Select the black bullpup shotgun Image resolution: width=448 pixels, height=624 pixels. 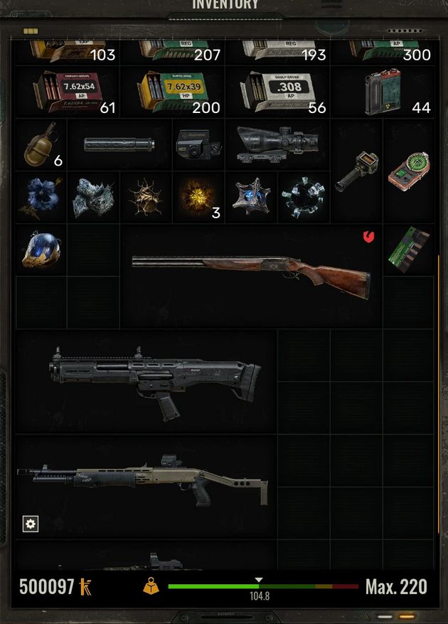pos(146,381)
